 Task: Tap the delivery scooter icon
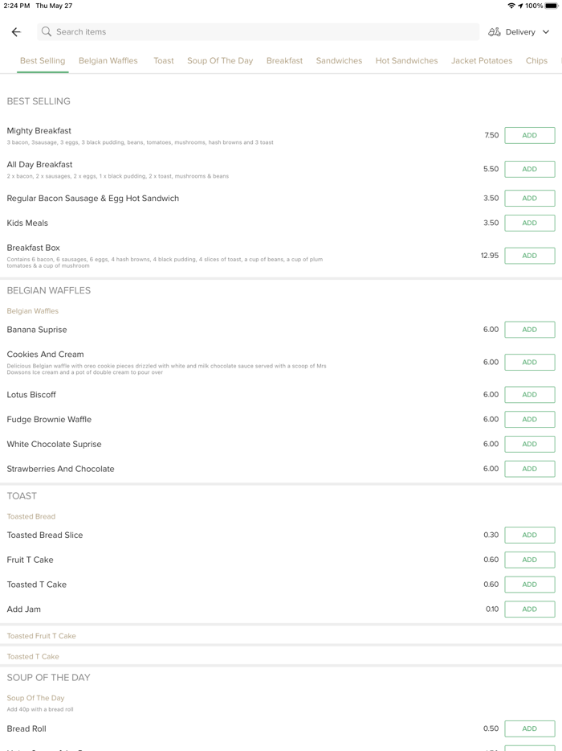pyautogui.click(x=495, y=32)
